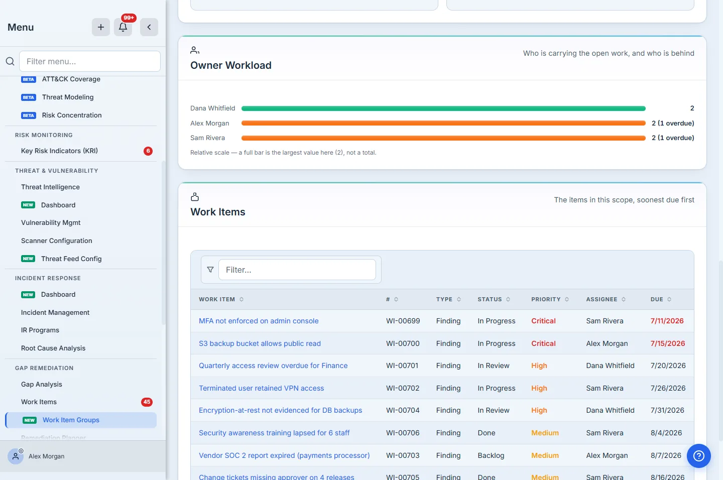
Task: Click WI-00699 number cell
Action: coord(403,321)
